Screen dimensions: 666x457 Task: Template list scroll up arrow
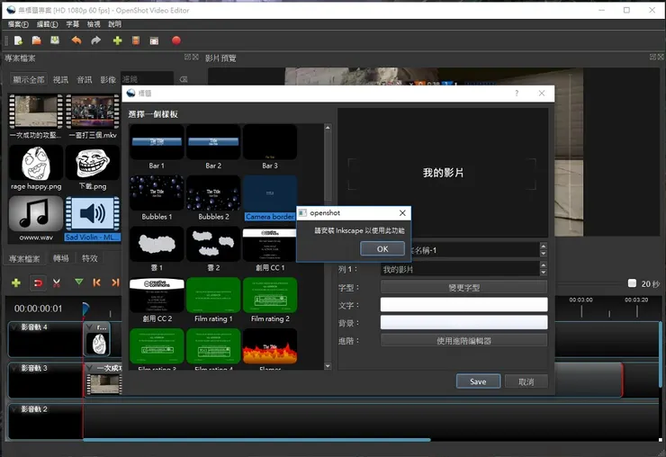(x=328, y=128)
